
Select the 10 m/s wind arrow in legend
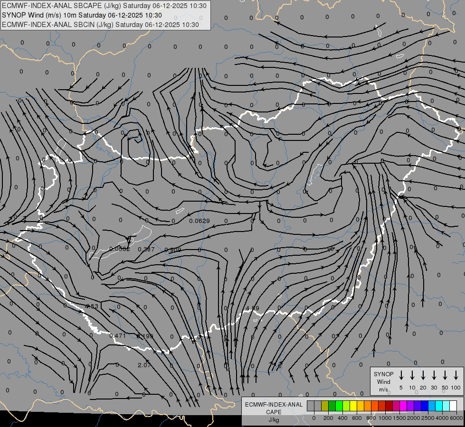pos(412,375)
